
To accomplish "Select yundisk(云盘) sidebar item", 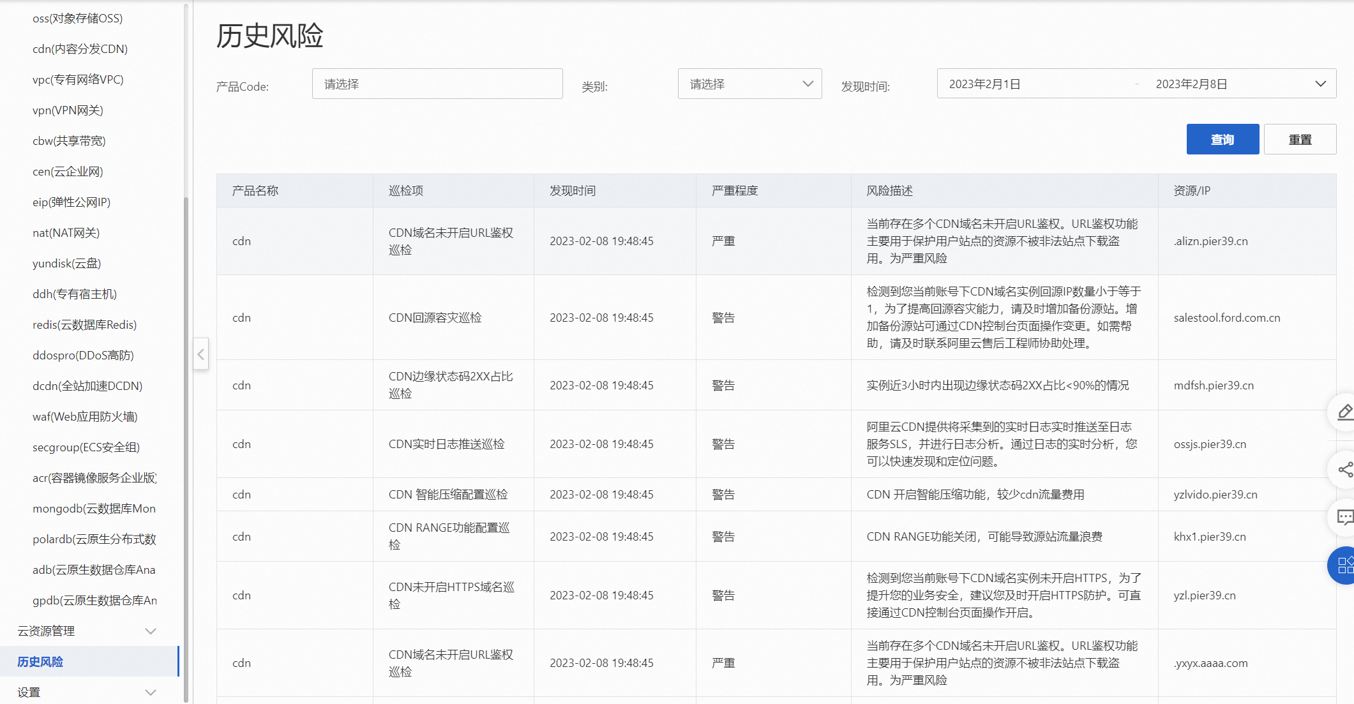I will 67,264.
